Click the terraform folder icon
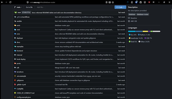 tap(15, 72)
